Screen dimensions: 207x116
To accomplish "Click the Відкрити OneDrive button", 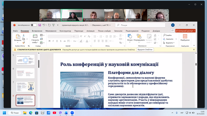I will click(145, 50).
